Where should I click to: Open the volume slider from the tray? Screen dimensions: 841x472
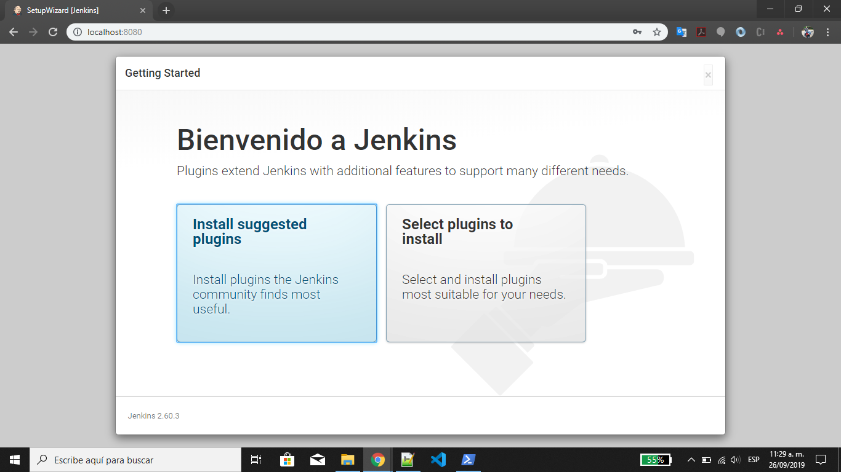pyautogui.click(x=735, y=459)
